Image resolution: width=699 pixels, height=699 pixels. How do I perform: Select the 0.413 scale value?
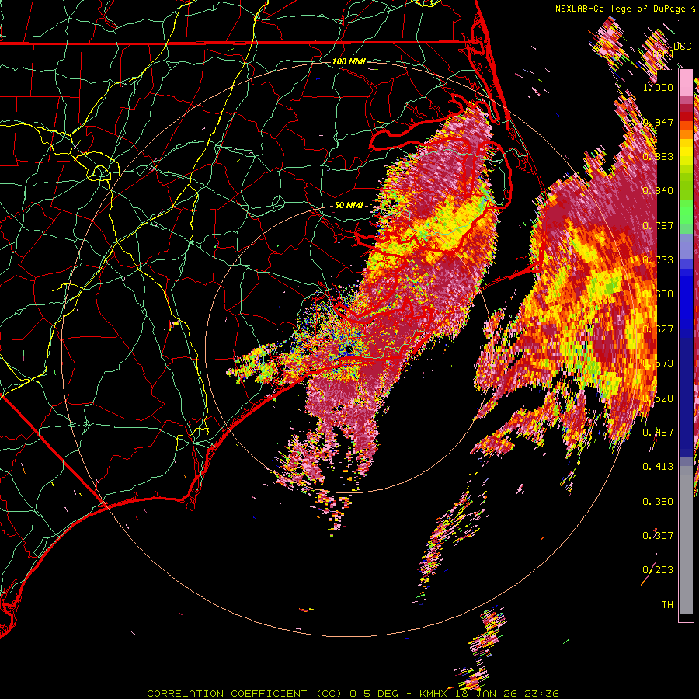tap(658, 467)
